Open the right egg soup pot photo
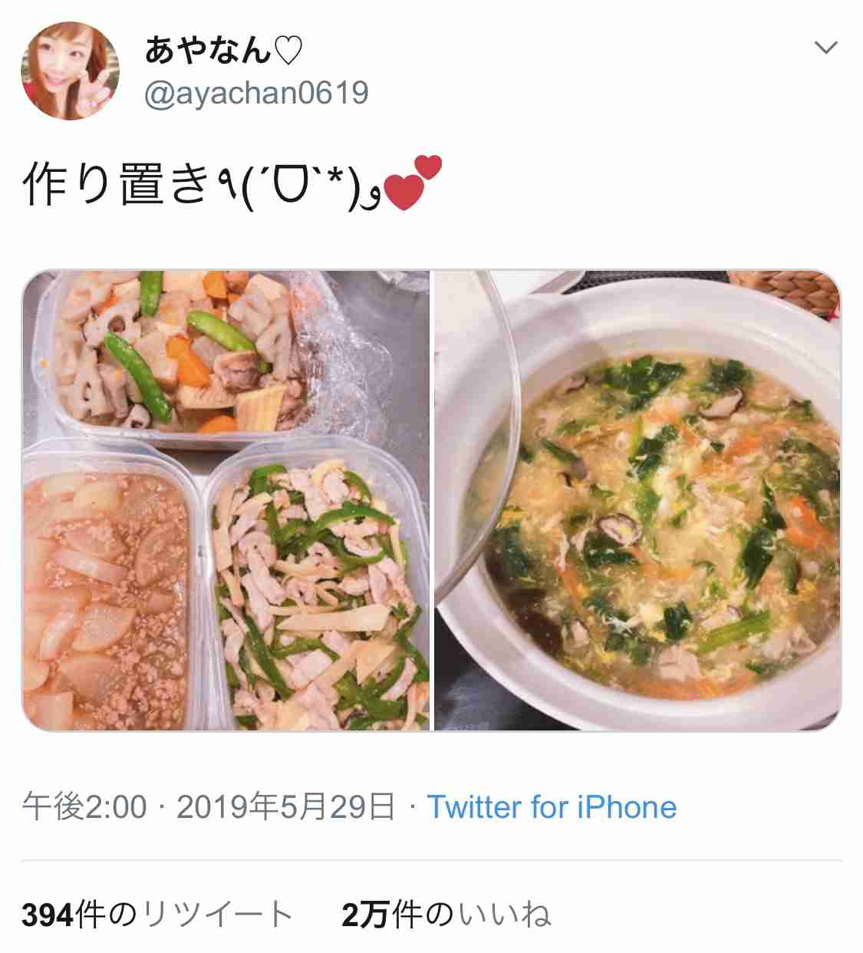863x953 pixels. [638, 500]
